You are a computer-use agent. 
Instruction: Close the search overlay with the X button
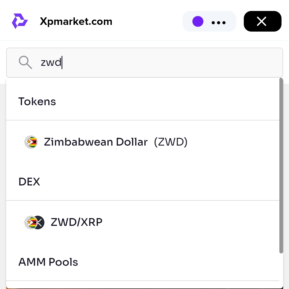pos(263,21)
